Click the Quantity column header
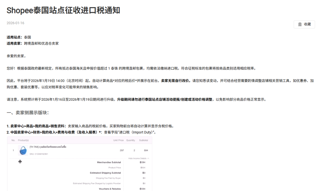Viewport: 321px width, 191px height. click(x=130, y=140)
